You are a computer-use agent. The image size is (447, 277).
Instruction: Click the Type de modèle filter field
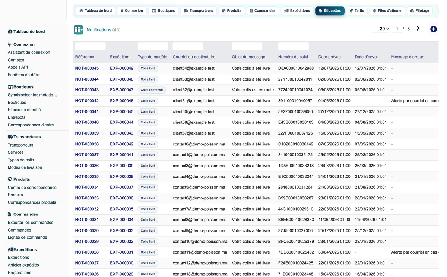(x=153, y=46)
